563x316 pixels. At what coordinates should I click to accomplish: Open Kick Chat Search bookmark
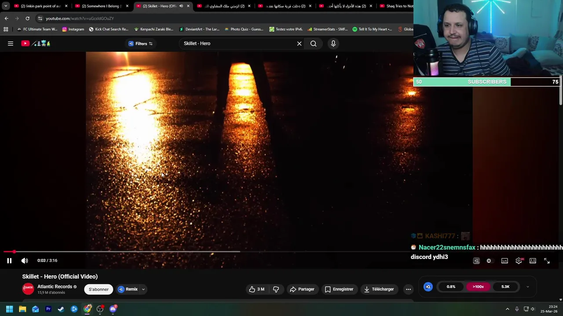tap(108, 29)
